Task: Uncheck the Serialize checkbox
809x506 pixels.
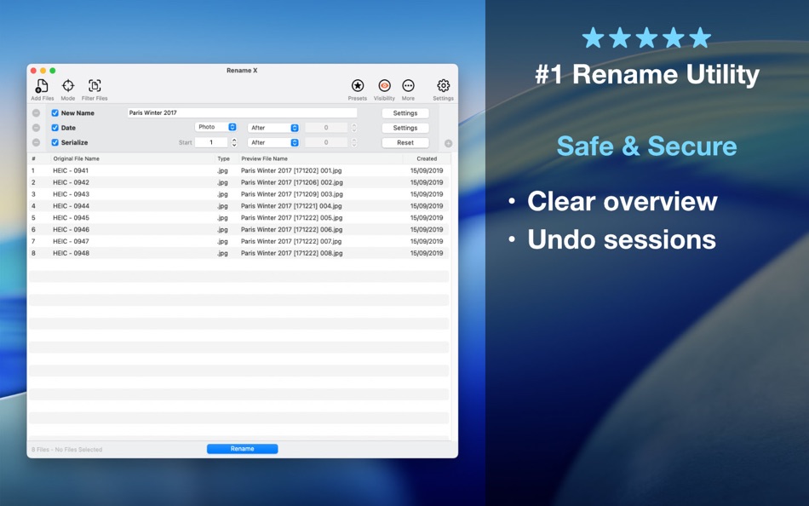Action: 55,142
